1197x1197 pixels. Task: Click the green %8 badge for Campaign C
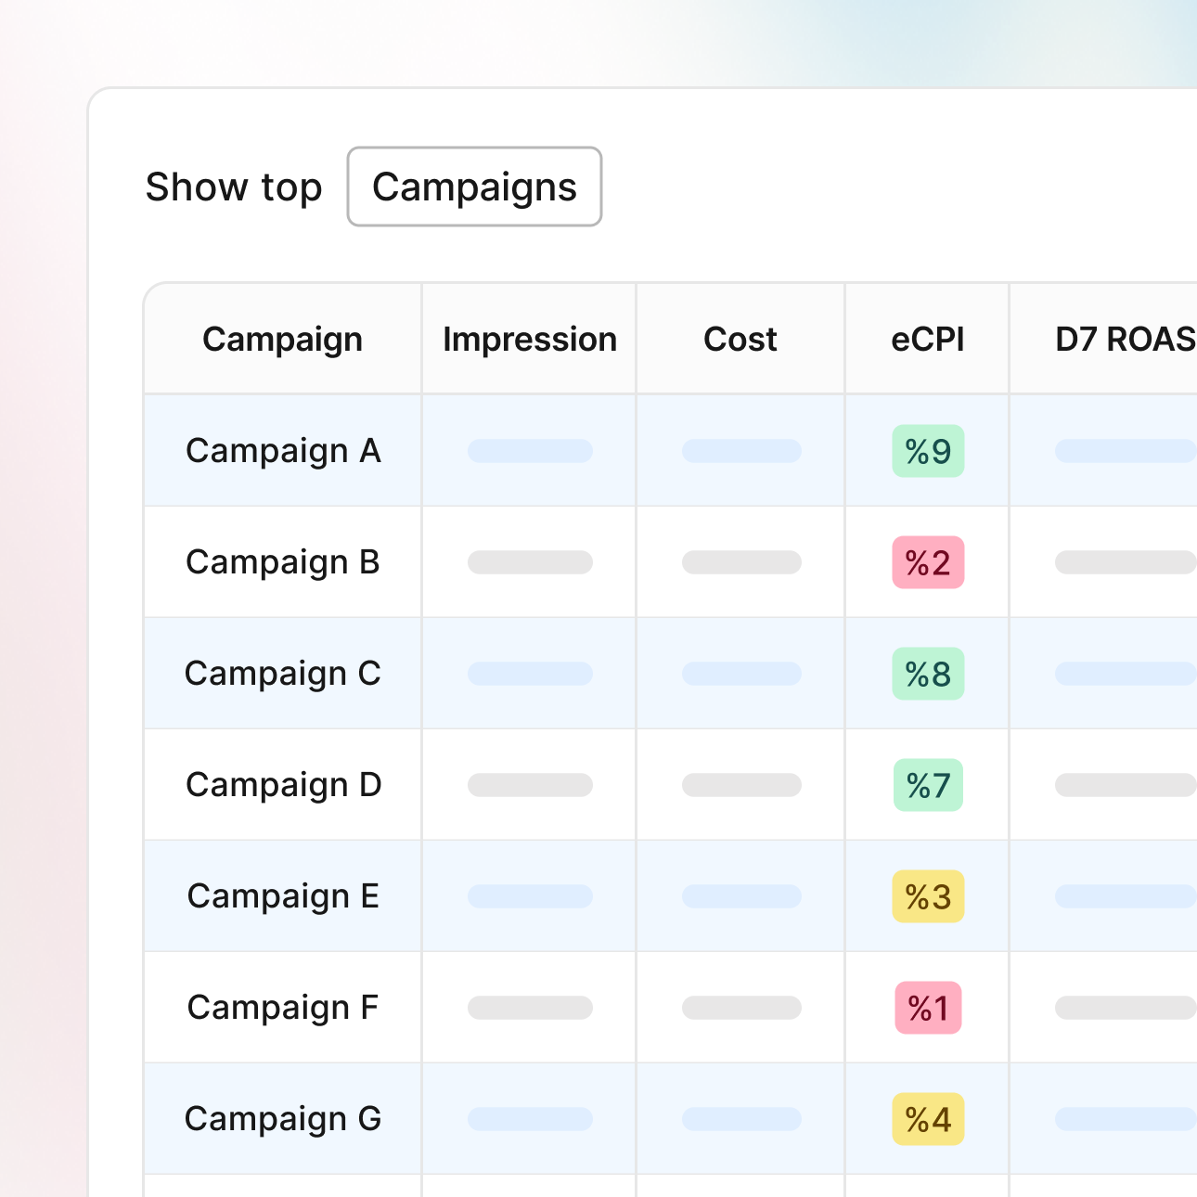click(927, 674)
